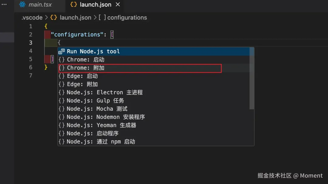Viewport: 328px width, 184px height.
Task: Click the suggestion list scrollbar thumb
Action: [x=252, y=78]
